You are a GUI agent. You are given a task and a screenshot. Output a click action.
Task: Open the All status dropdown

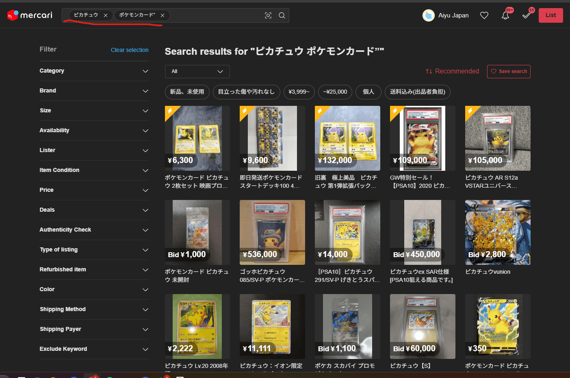(197, 71)
